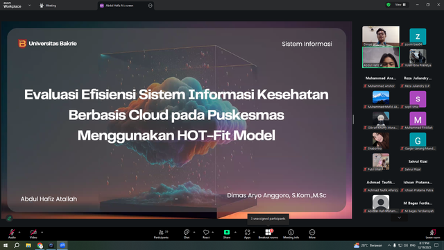Select Achmad Taufik Alfarizy's participant tile
444x250 pixels.
click(x=381, y=185)
